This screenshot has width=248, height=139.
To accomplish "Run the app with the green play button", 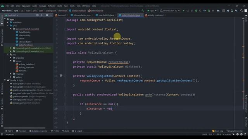I will click(183, 10).
